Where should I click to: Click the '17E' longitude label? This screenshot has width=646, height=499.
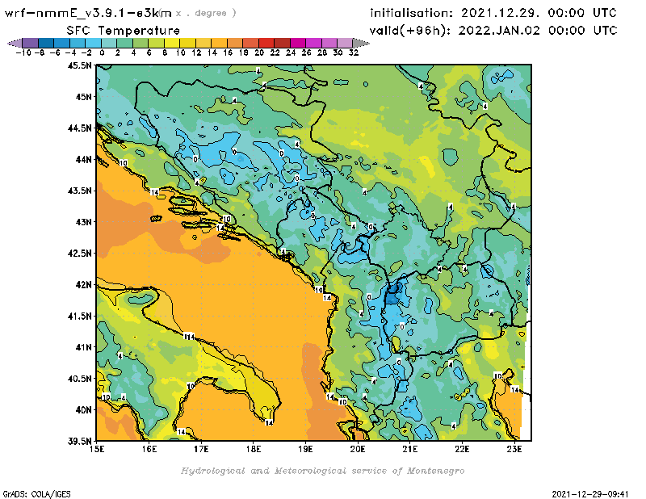point(201,449)
